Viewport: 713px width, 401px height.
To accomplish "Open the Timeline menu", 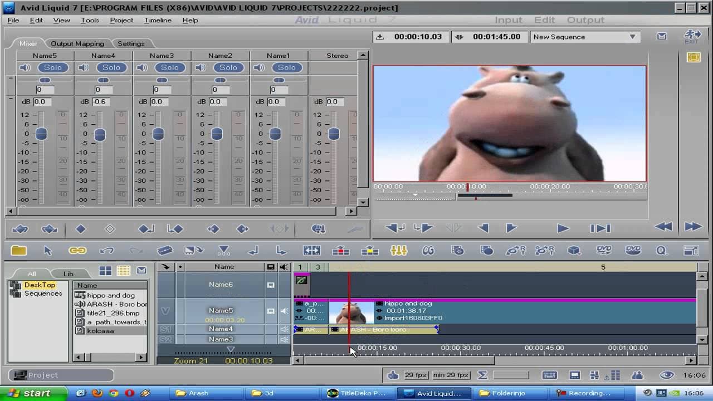I will pos(158,20).
